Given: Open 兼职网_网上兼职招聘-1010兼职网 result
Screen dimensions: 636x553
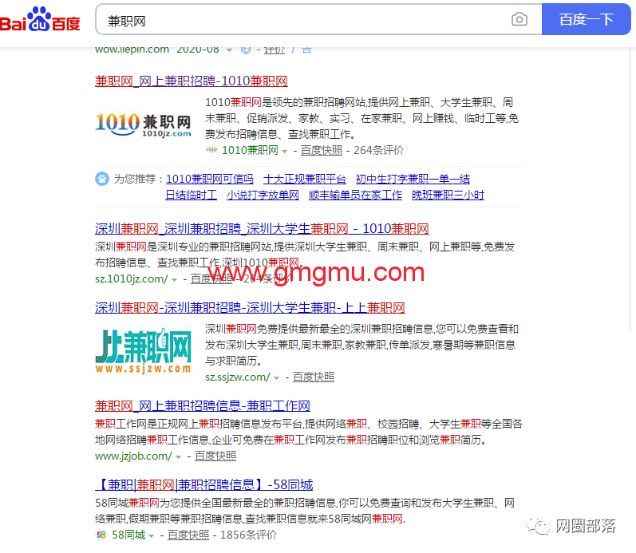Looking at the screenshot, I should click(191, 81).
